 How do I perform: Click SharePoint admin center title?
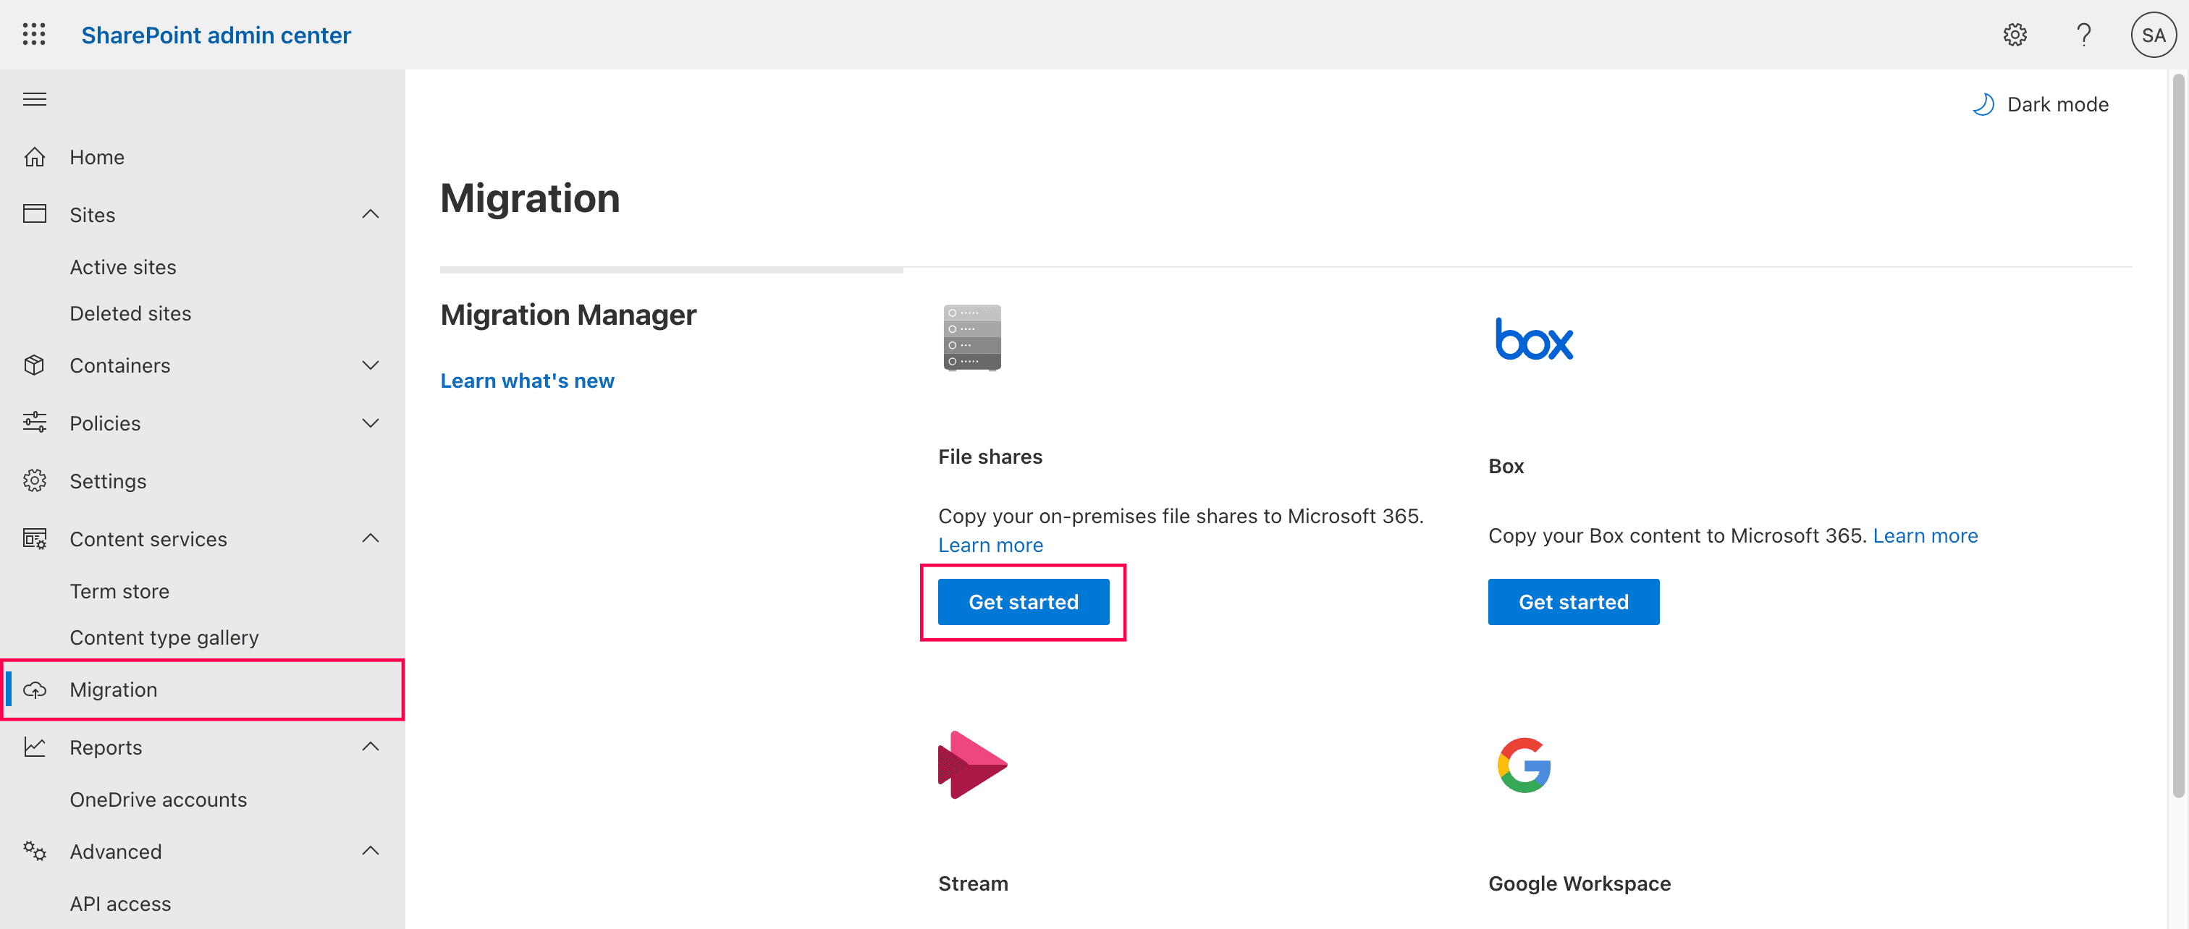click(216, 35)
